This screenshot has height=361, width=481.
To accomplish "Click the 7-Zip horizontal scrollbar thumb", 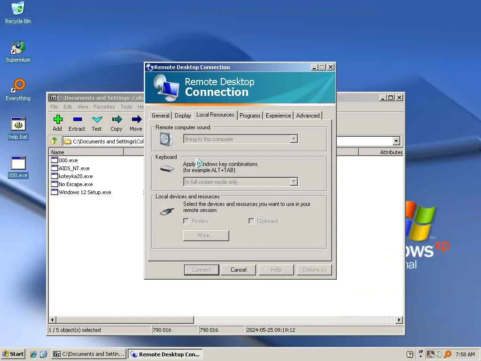I will (125, 320).
